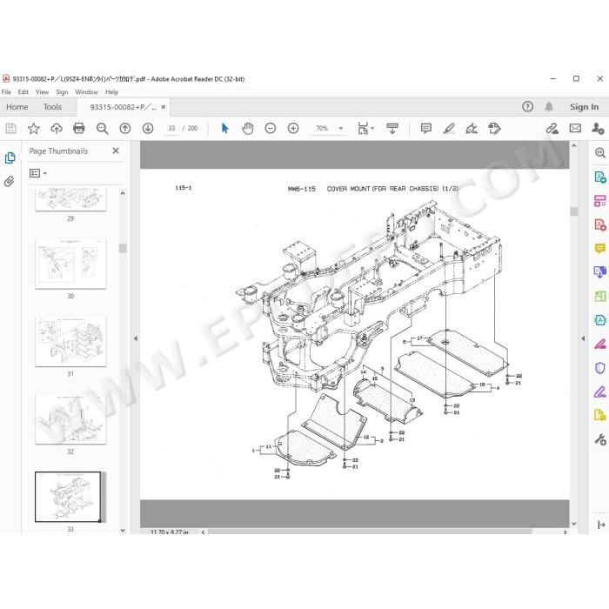
Task: Activate the hand pan tool
Action: tap(247, 128)
